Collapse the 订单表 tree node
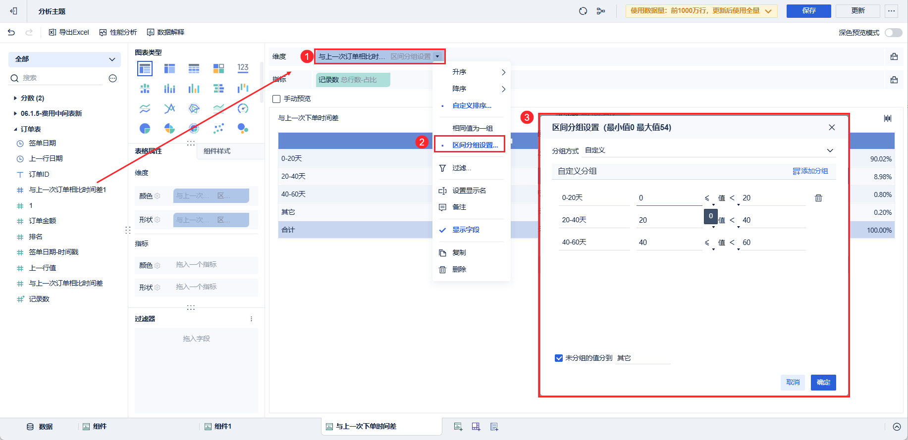 [15, 129]
